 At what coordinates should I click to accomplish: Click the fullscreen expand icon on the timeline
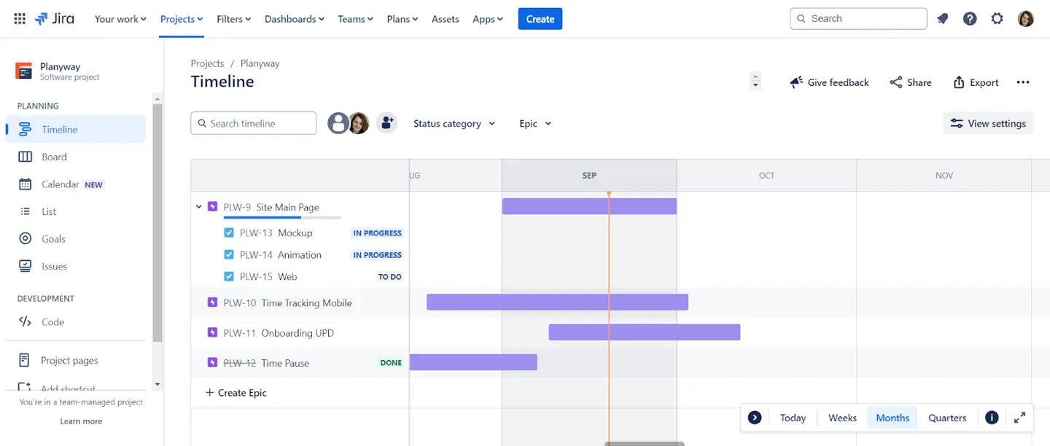1019,417
